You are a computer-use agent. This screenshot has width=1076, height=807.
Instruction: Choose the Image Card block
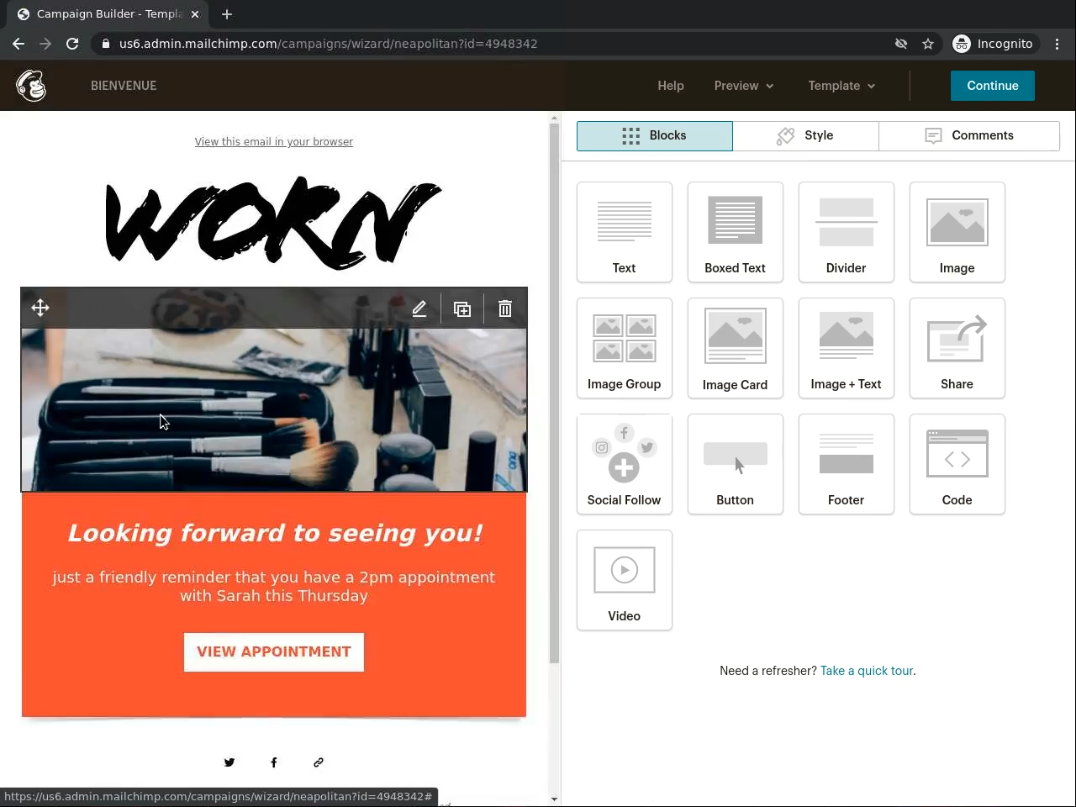736,348
